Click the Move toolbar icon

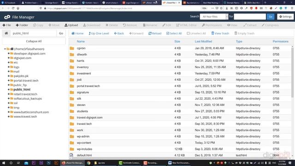point(54,25)
